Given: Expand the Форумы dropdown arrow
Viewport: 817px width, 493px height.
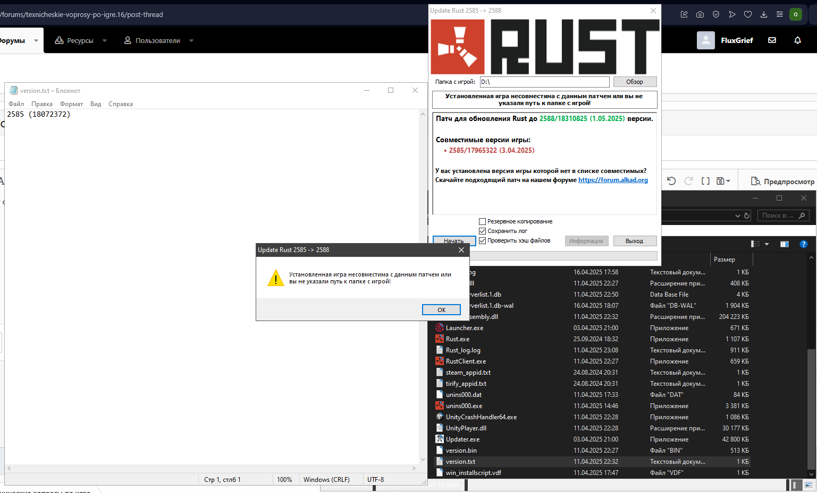Looking at the screenshot, I should 36,40.
